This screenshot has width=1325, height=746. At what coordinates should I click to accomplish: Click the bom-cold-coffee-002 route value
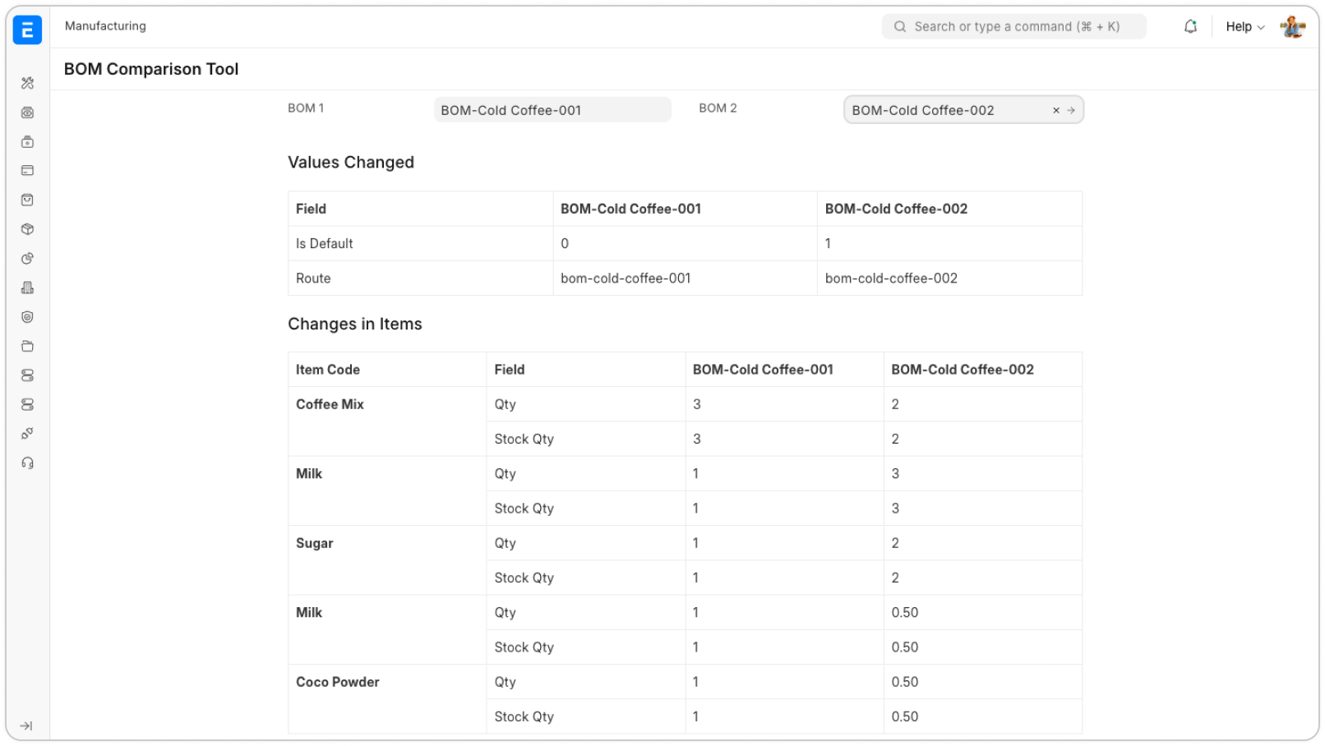click(891, 279)
